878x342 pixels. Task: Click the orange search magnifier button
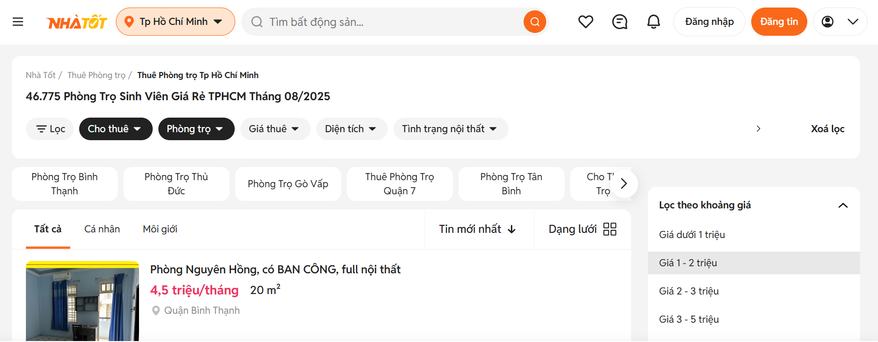coord(535,22)
